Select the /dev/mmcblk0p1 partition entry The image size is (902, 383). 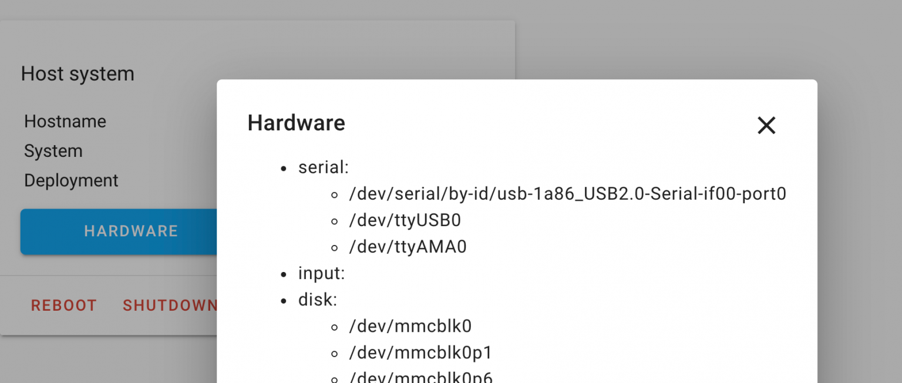420,352
